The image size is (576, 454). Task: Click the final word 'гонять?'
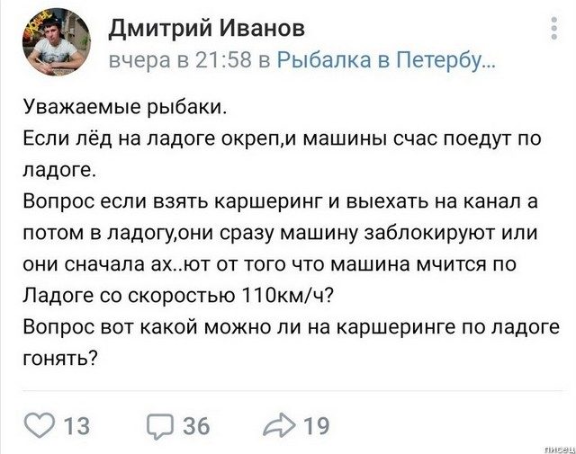[61, 358]
